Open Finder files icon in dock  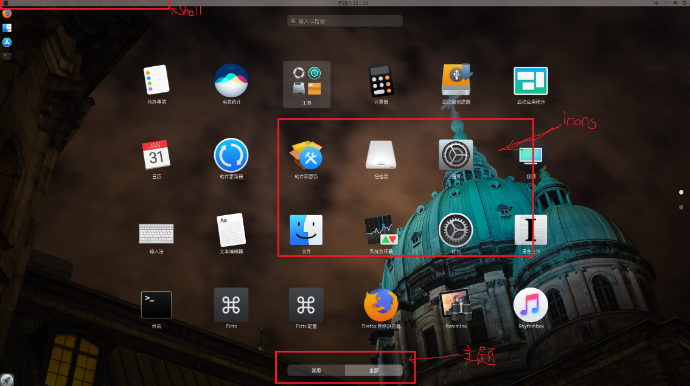[7, 28]
